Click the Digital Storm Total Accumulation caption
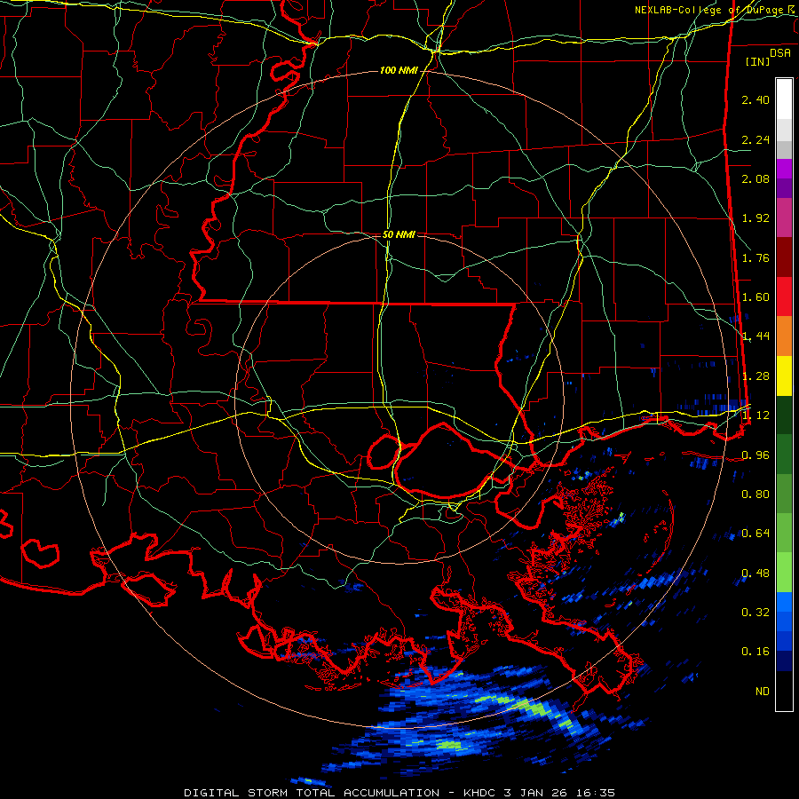This screenshot has height=799, width=799. pos(399,793)
